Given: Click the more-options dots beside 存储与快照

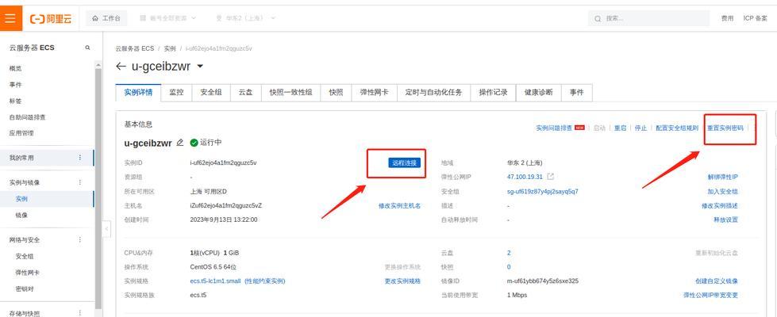Looking at the screenshot, I should coord(80,313).
